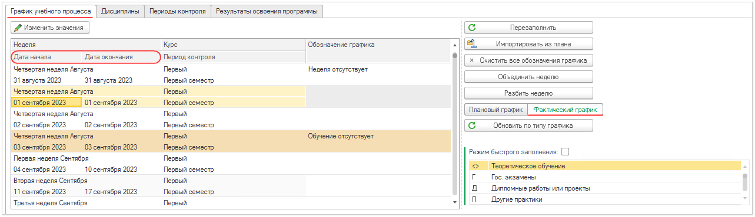Click the Третья неделя Сентября row

tap(86, 203)
